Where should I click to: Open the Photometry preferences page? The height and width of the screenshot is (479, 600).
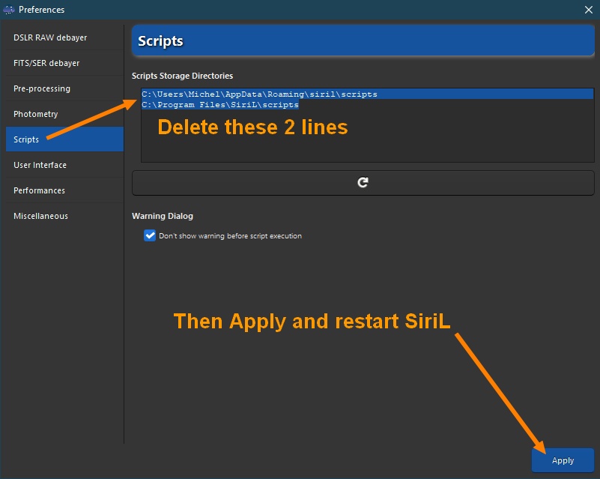(64, 114)
